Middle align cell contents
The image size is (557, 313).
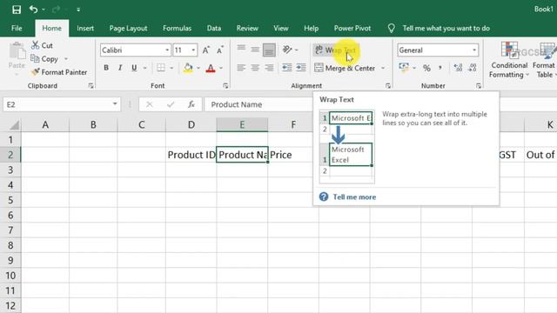click(x=255, y=50)
